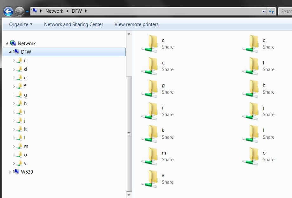Screen dimensions: 292x198
Task: Expand share m in the tree
Action: 13,146
